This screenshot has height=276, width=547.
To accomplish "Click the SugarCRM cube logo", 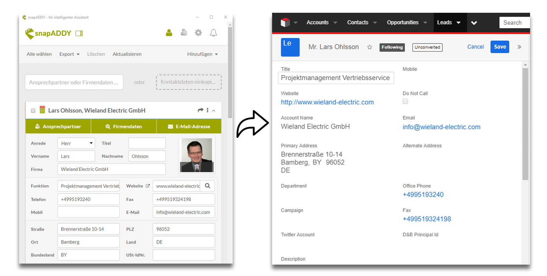I will [285, 22].
